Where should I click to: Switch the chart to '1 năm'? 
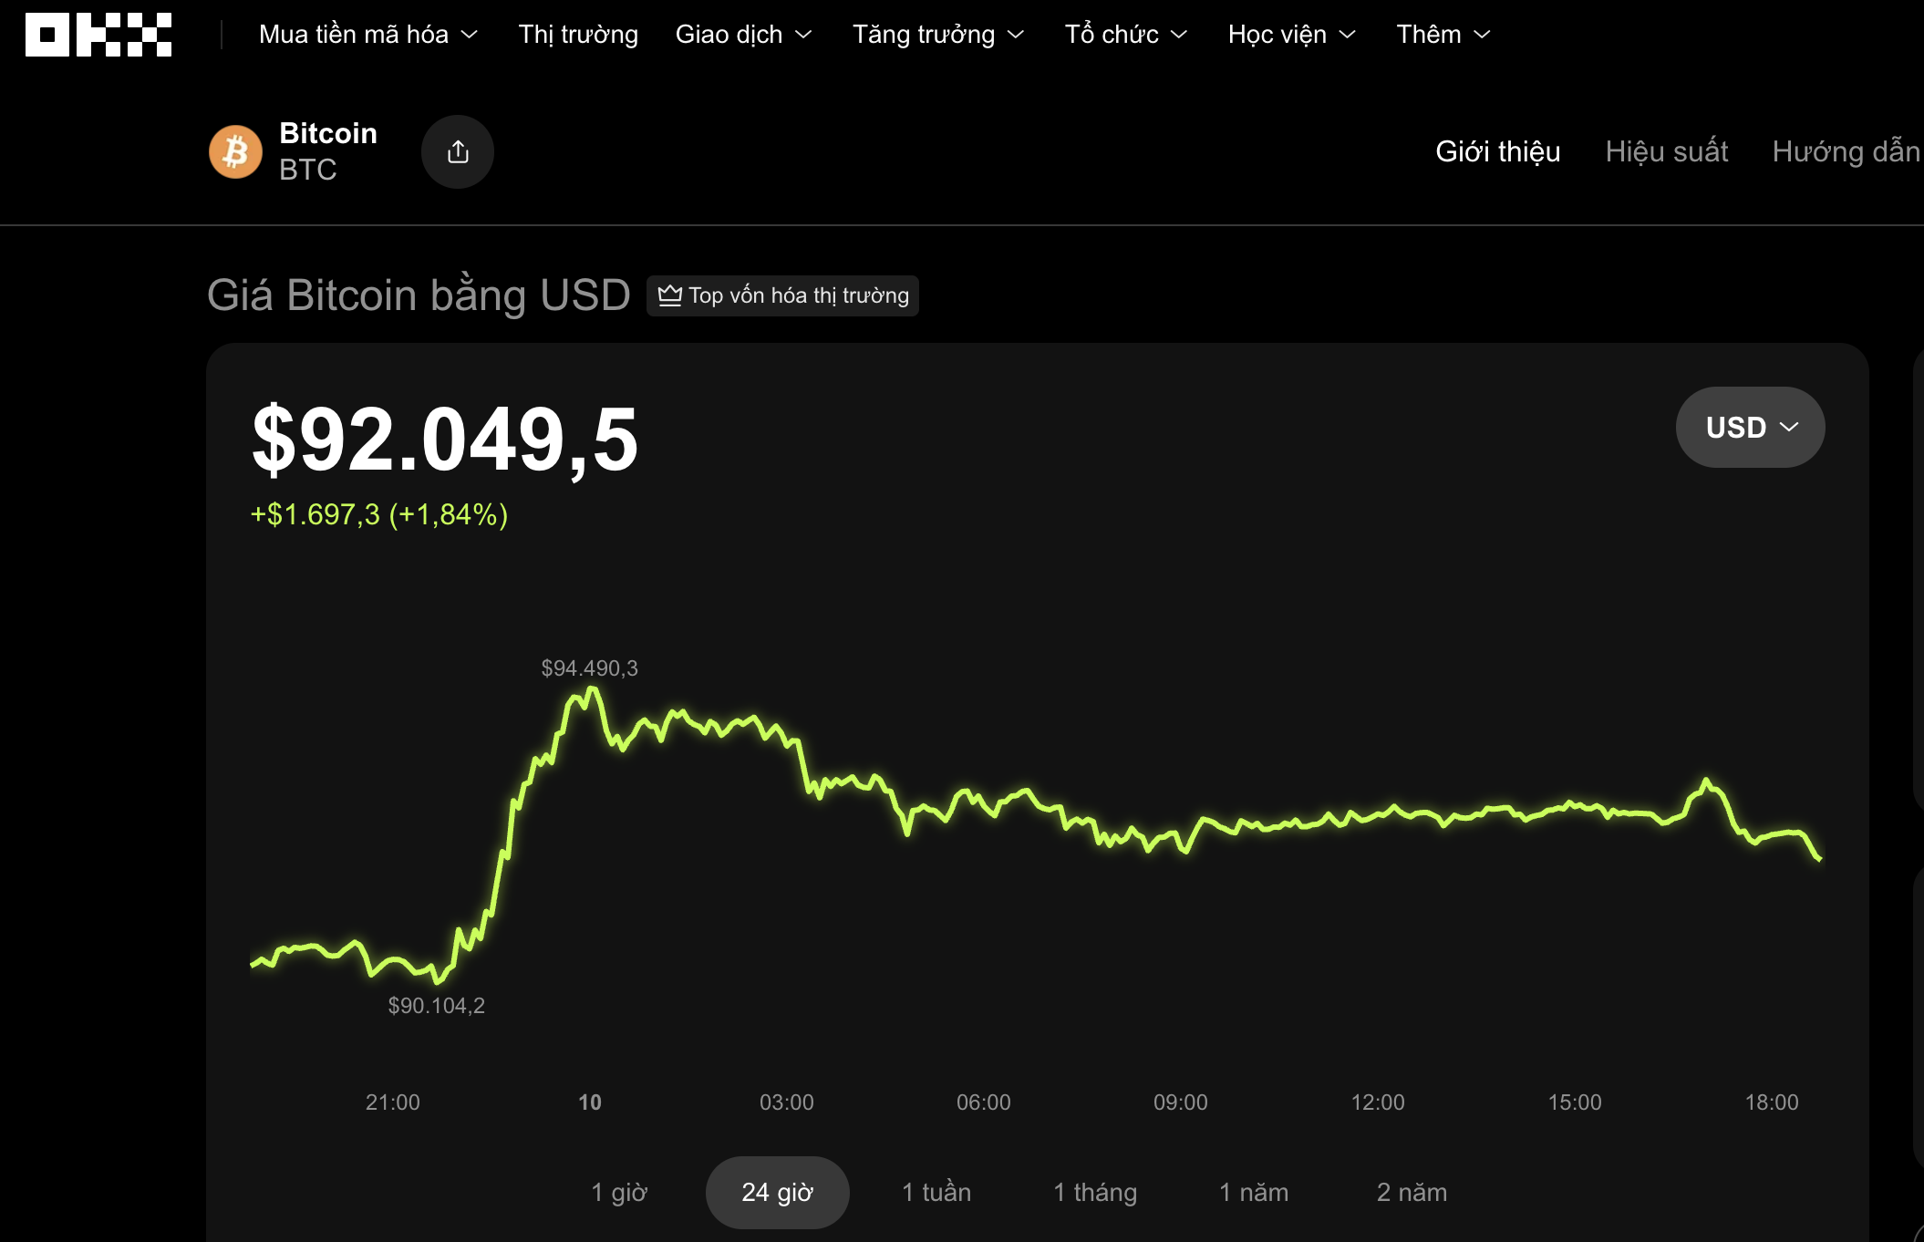point(1254,1192)
